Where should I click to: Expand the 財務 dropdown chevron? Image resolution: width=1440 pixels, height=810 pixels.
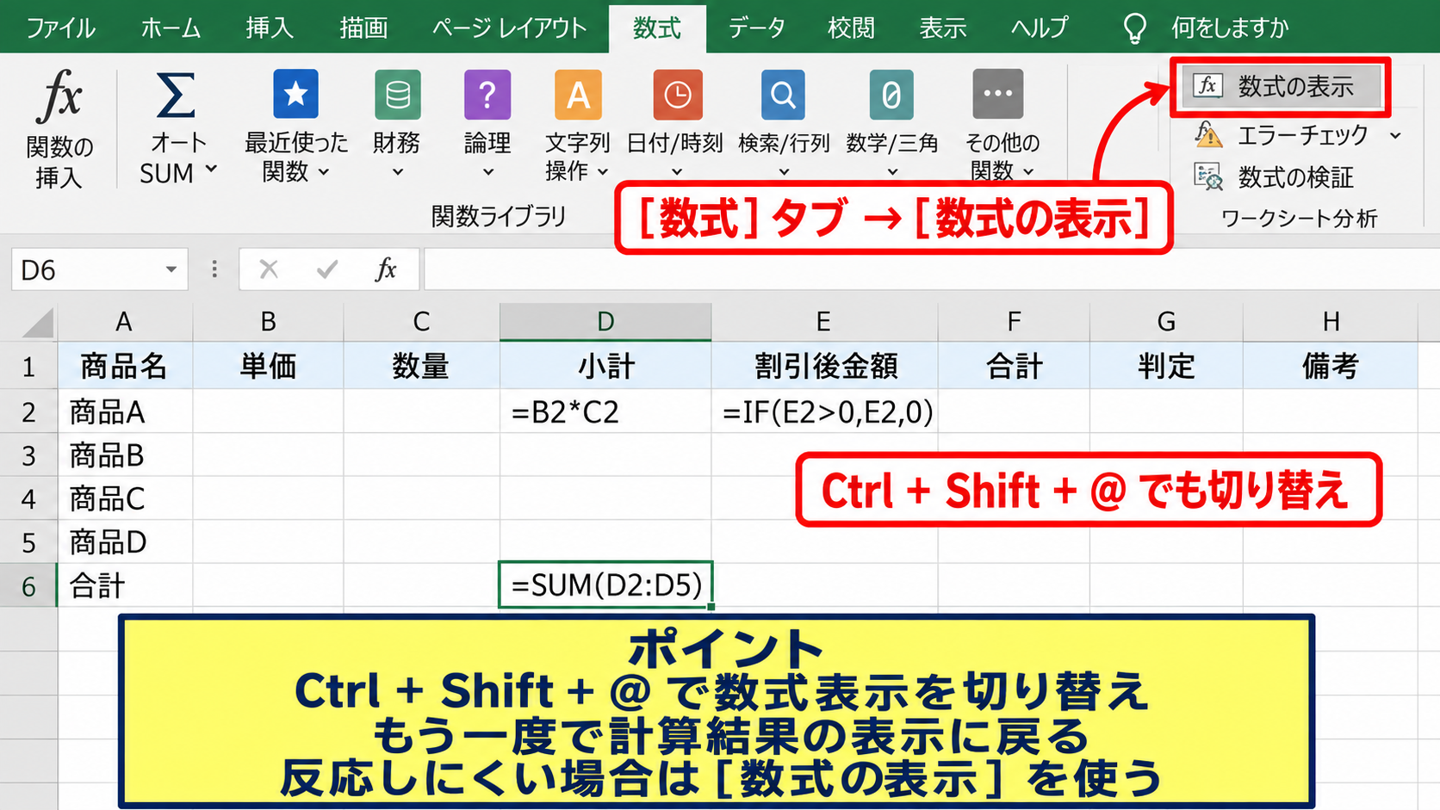click(x=397, y=171)
